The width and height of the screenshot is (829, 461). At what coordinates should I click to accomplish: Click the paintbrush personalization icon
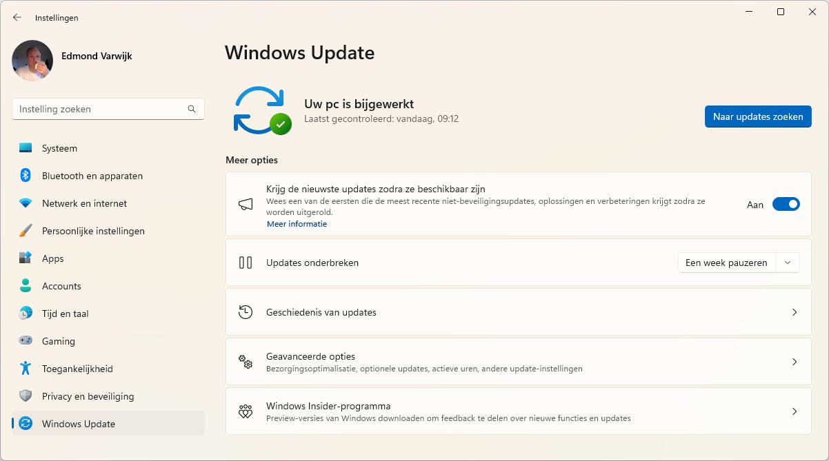[26, 231]
